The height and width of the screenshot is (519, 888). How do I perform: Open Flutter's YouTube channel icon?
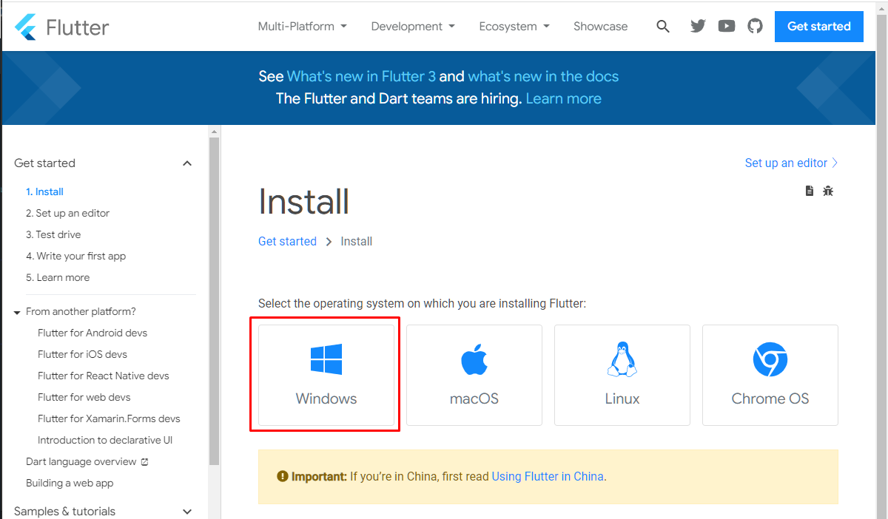(727, 27)
